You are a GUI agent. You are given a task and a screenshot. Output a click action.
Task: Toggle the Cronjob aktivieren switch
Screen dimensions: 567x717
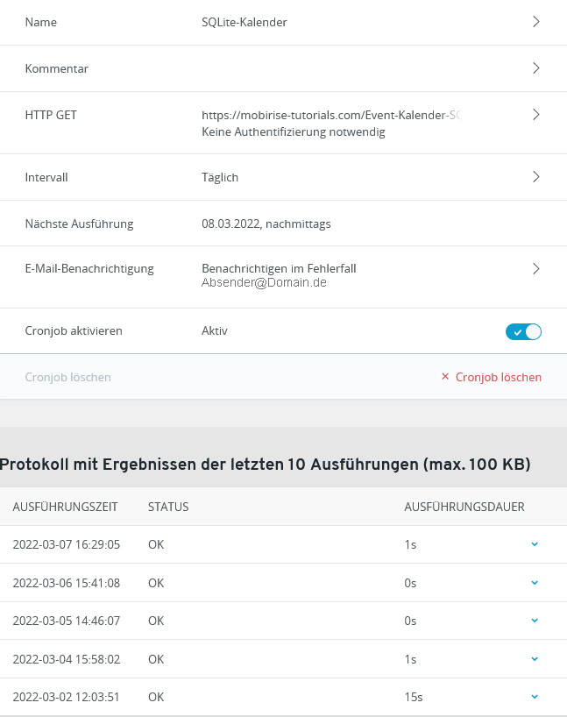523,331
